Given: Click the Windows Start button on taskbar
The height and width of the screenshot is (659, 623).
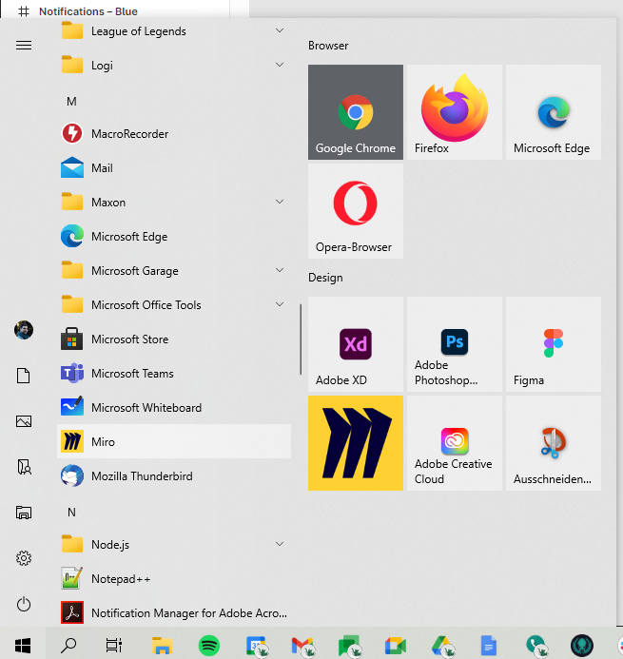Looking at the screenshot, I should coord(23,645).
